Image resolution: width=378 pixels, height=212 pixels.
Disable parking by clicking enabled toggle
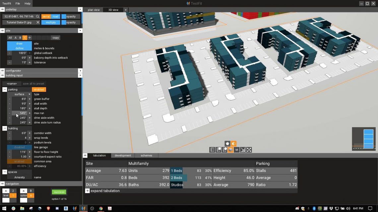click(39, 89)
